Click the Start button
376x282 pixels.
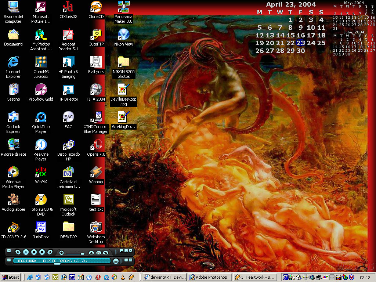point(11,278)
